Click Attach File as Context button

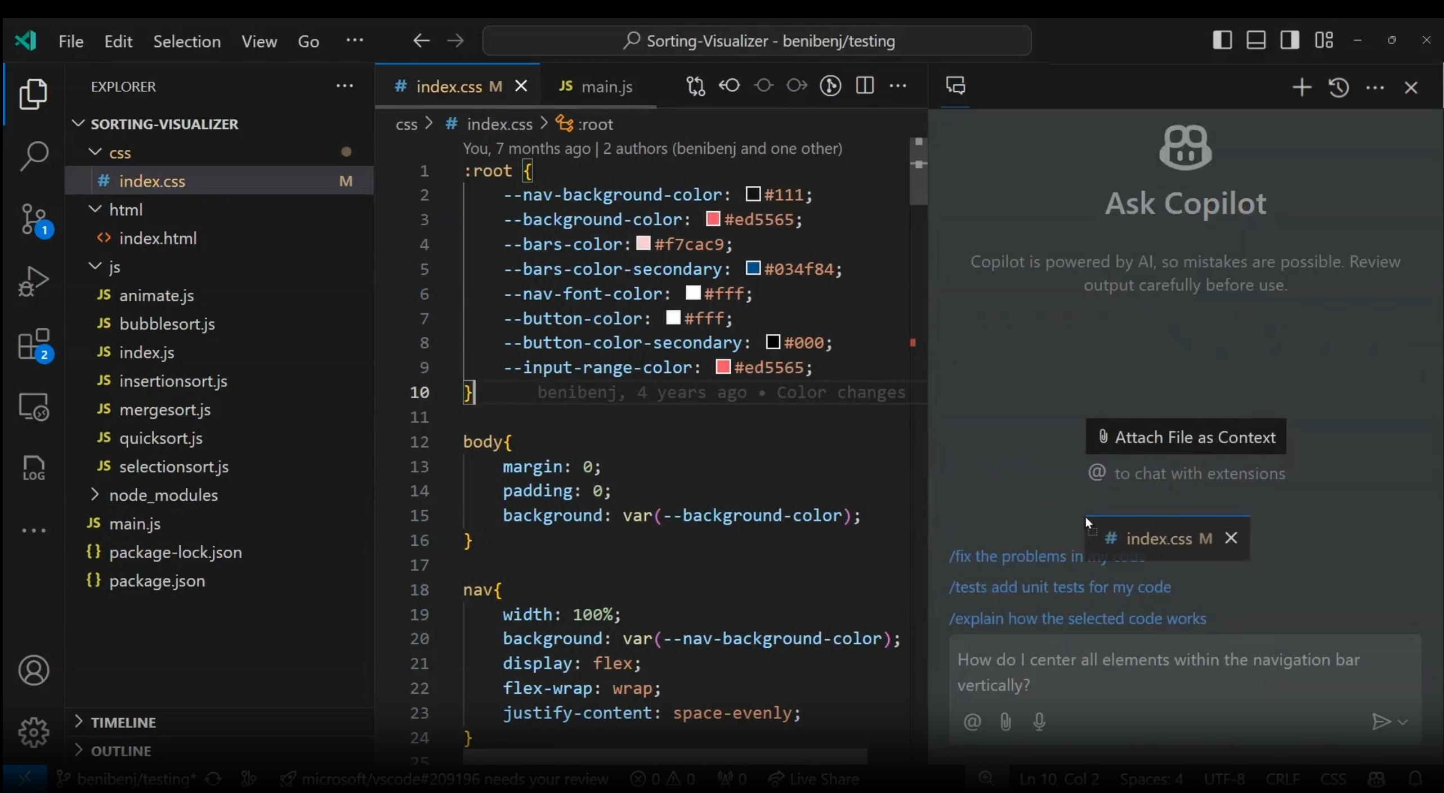point(1186,436)
